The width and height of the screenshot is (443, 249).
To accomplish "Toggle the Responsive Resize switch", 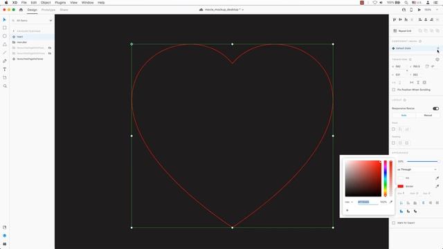I will (435, 109).
